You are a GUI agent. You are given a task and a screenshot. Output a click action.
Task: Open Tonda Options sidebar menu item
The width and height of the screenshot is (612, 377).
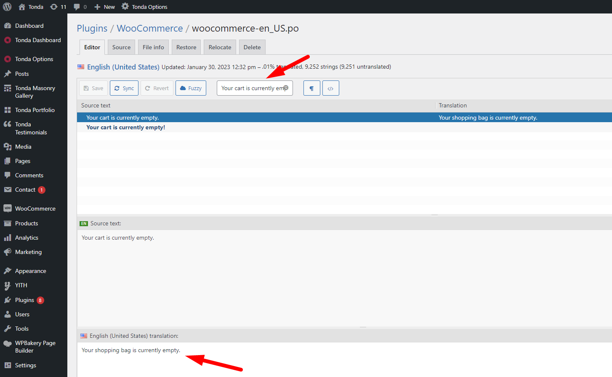coord(34,59)
